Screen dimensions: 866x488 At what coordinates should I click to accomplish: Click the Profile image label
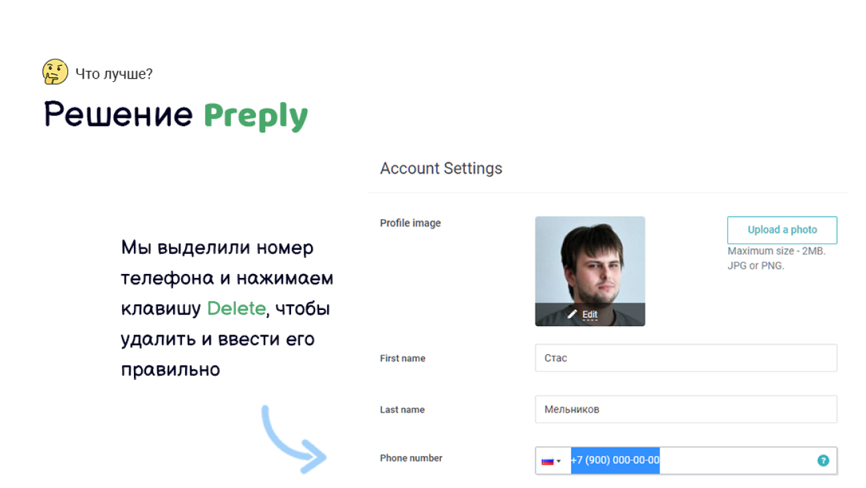(x=410, y=223)
